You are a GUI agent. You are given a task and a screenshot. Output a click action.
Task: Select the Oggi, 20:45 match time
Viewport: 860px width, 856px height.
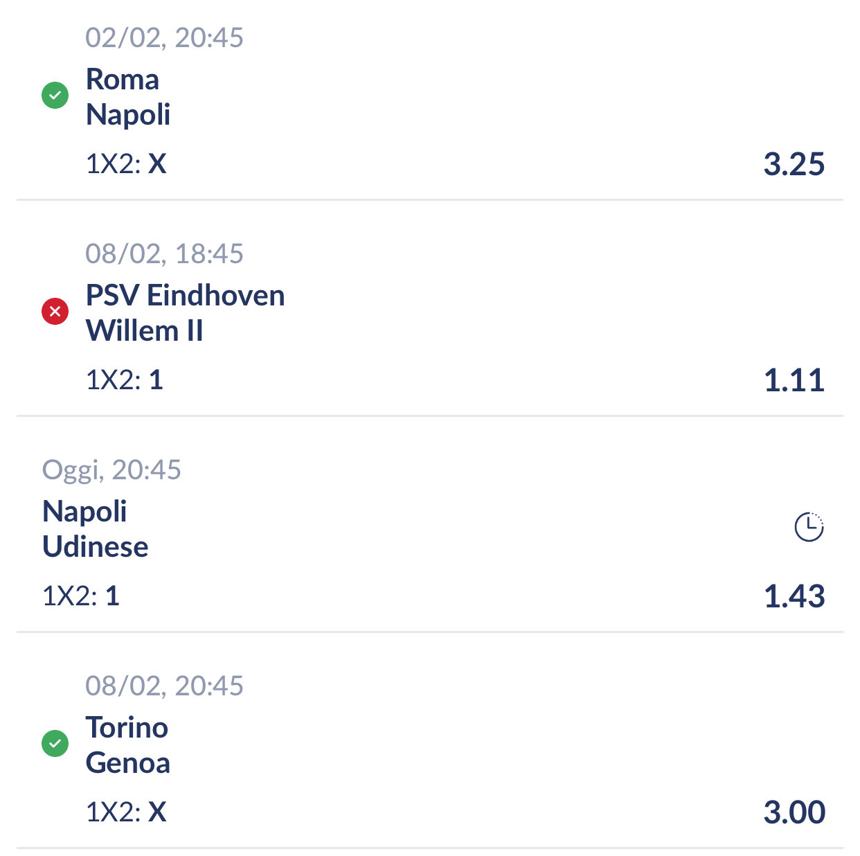(x=111, y=470)
